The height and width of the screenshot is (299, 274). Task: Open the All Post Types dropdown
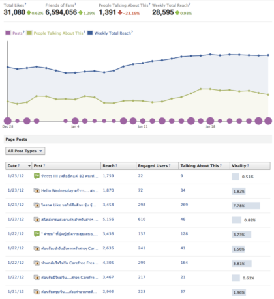click(x=25, y=151)
